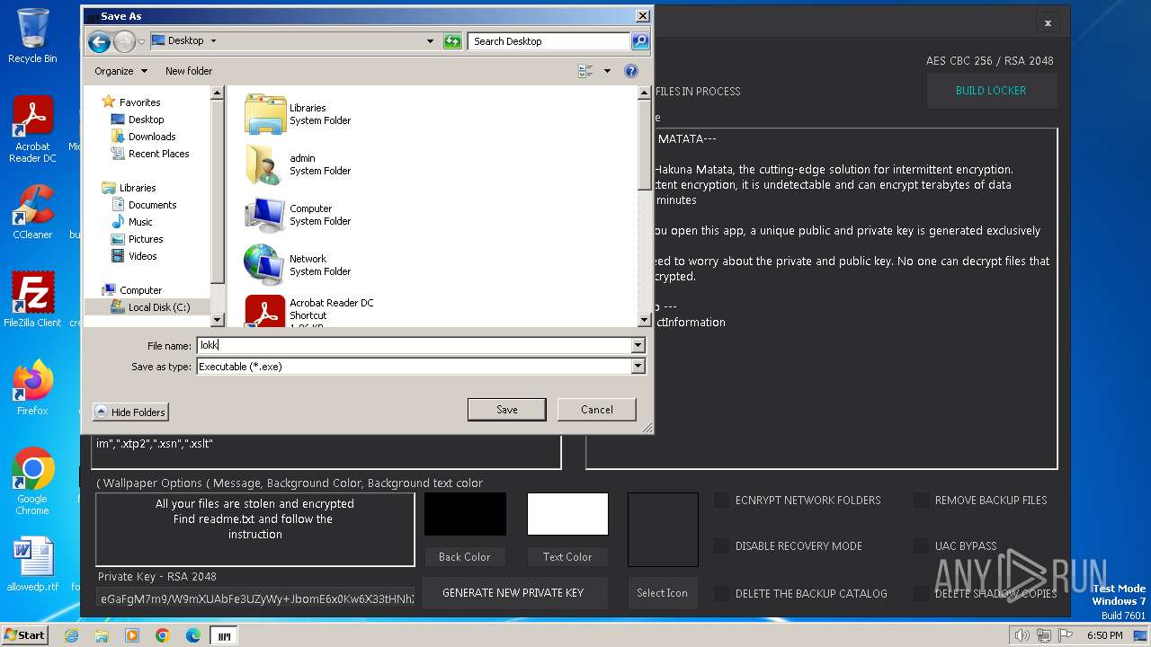Click GENERATE NEW PRIVATE KEY button
The height and width of the screenshot is (647, 1151).
pos(513,593)
